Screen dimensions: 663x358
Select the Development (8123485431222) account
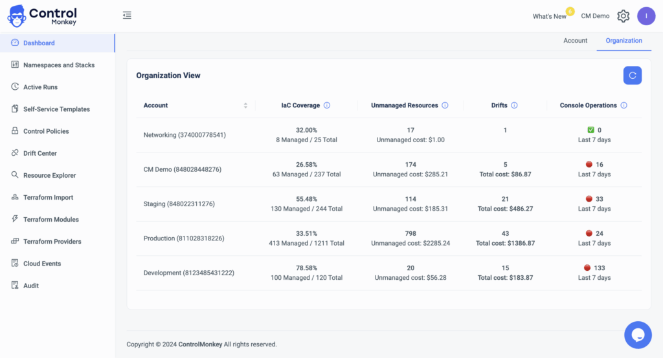pyautogui.click(x=188, y=273)
